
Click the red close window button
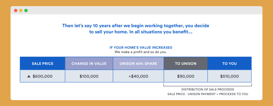tap(16, 10)
